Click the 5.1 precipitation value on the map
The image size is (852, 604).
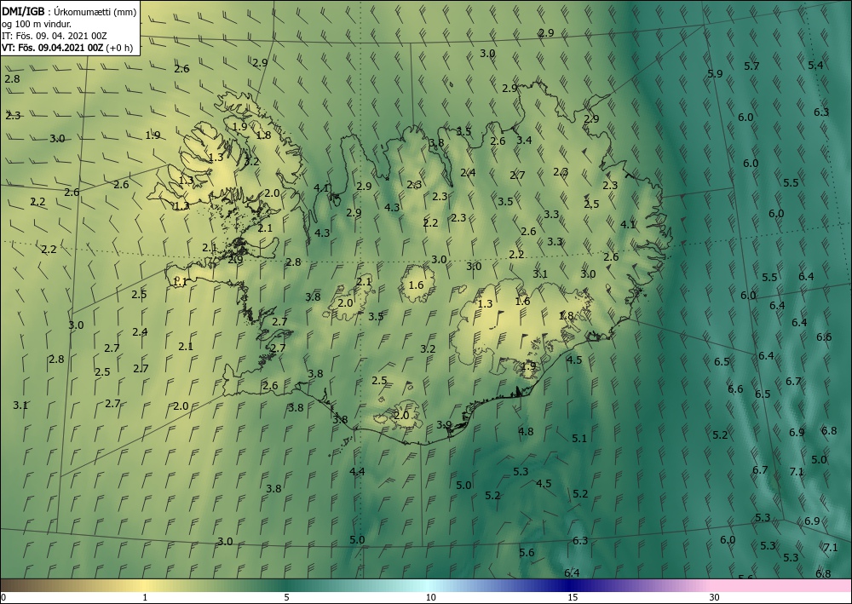pyautogui.click(x=579, y=439)
